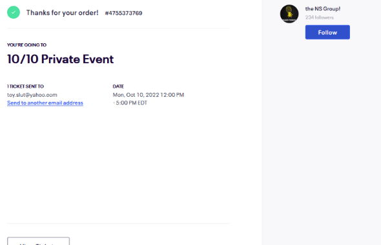Select the order number #4755373769
This screenshot has height=245, width=381.
123,13
